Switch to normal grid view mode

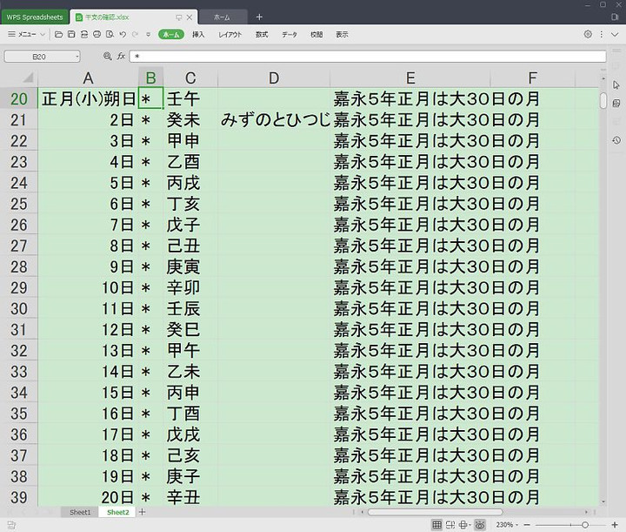point(436,525)
